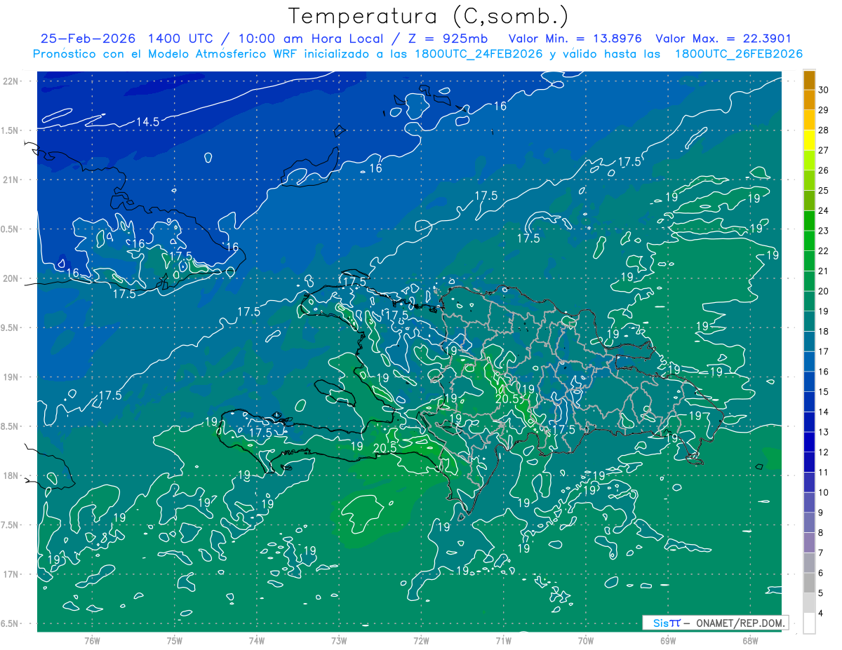Click the "ONAMET/REP.DOM." credit label

pos(740,623)
